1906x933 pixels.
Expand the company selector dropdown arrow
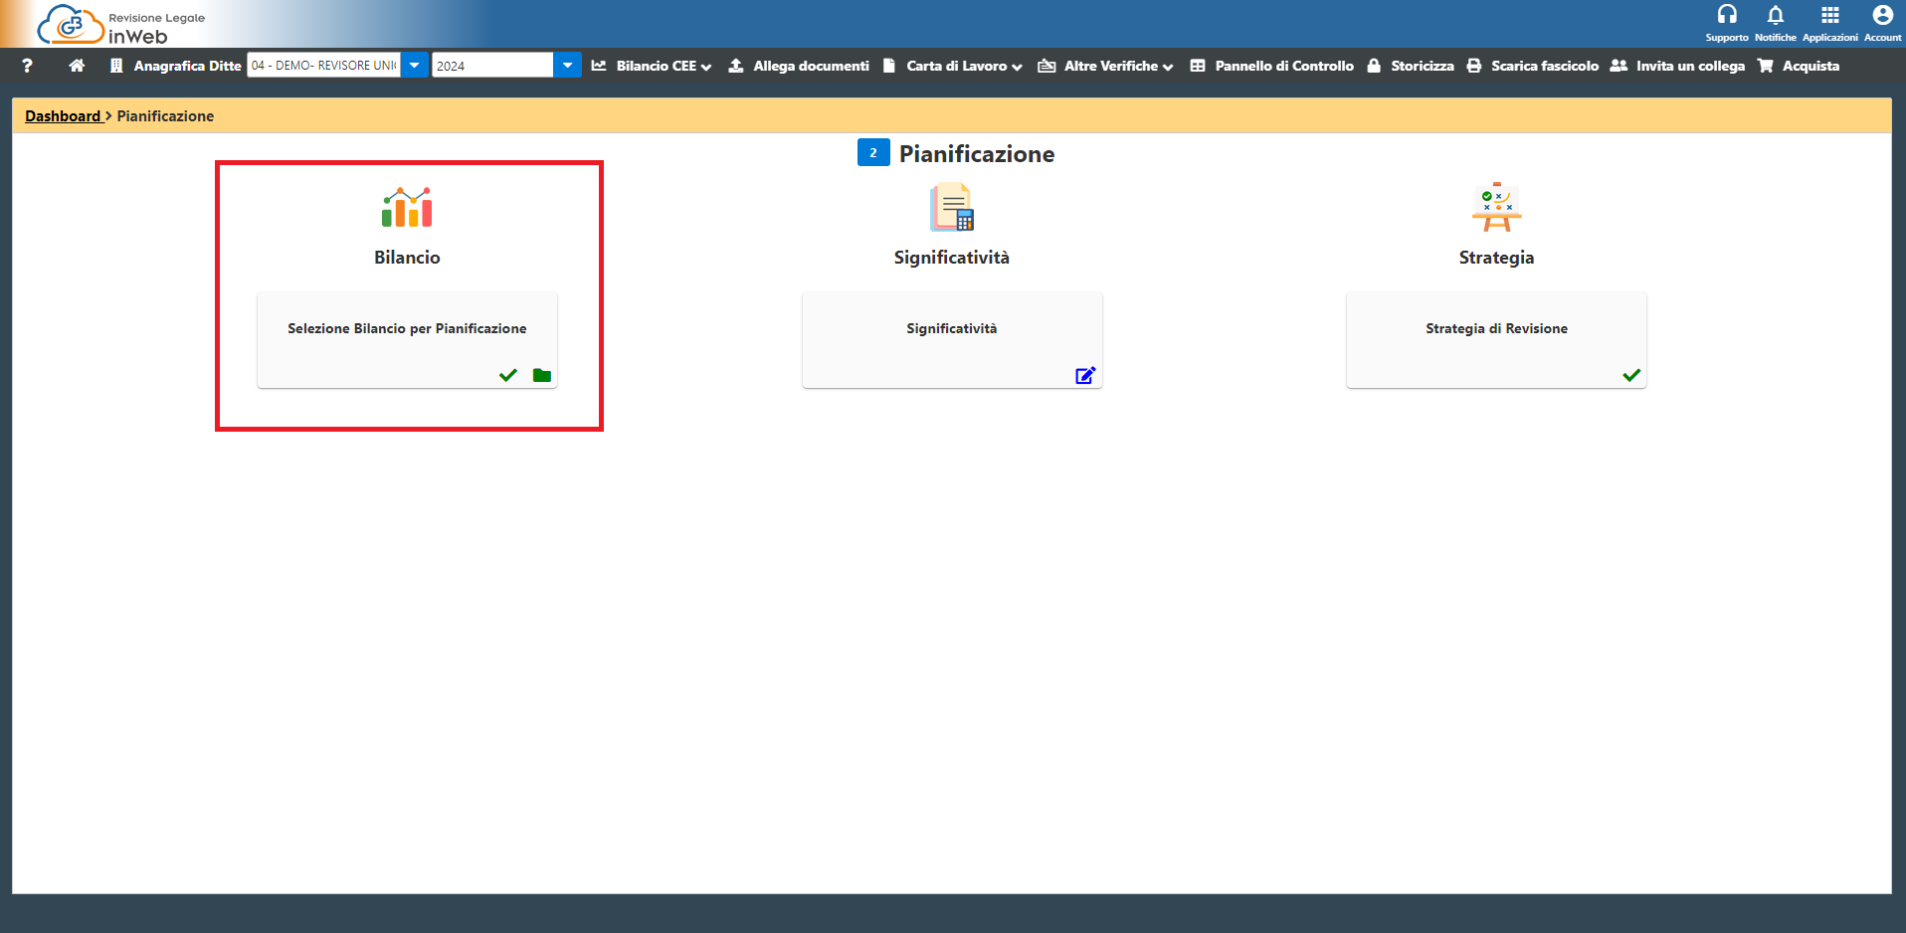415,66
